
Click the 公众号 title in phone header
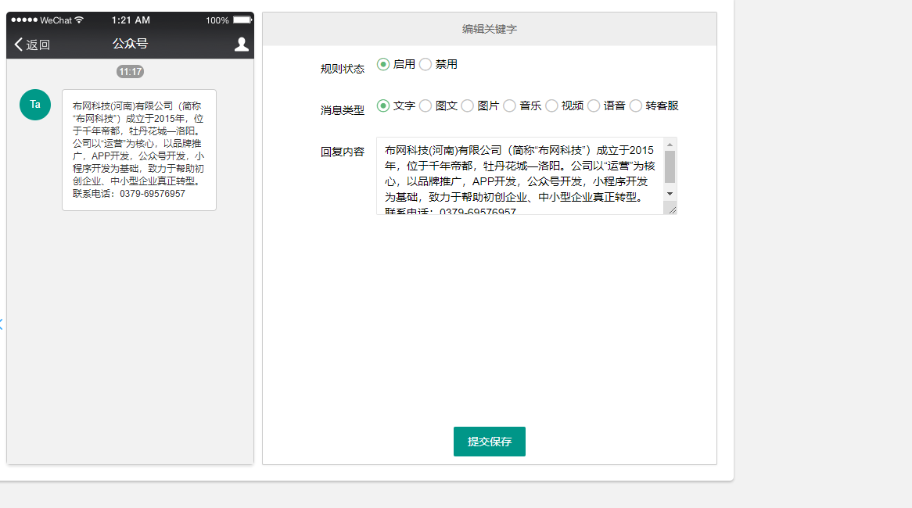(x=131, y=44)
